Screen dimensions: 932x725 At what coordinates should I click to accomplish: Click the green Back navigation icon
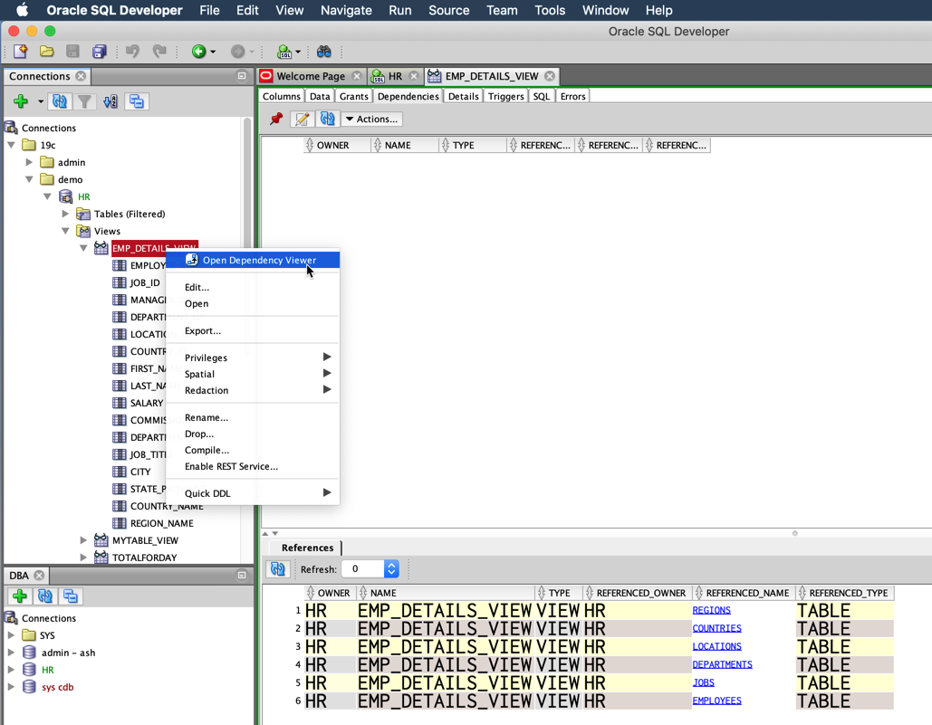[x=198, y=52]
